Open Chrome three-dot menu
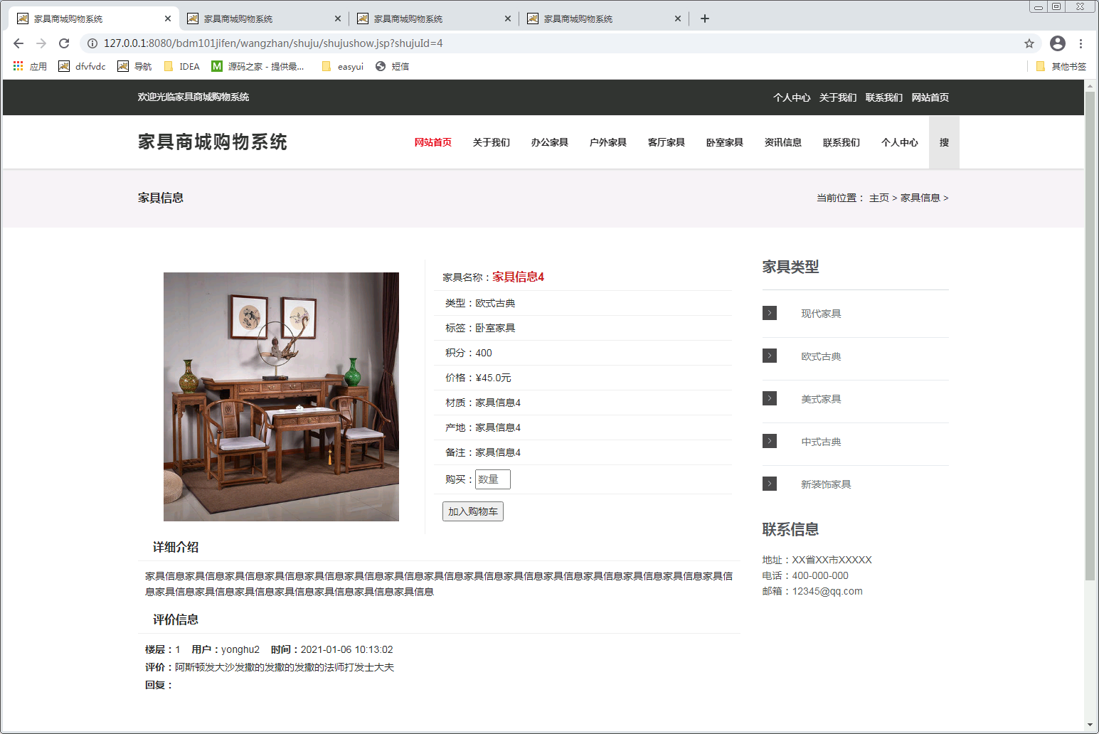The height and width of the screenshot is (734, 1099). coord(1081,43)
